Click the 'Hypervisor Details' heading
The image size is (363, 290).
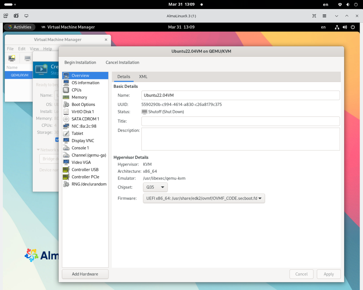131,157
